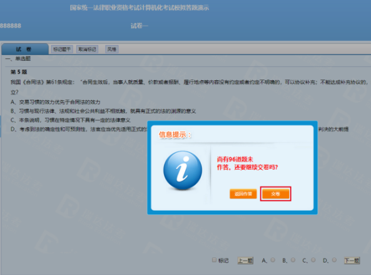
Task: Go to previous question with 上一题
Action: pyautogui.click(x=245, y=261)
